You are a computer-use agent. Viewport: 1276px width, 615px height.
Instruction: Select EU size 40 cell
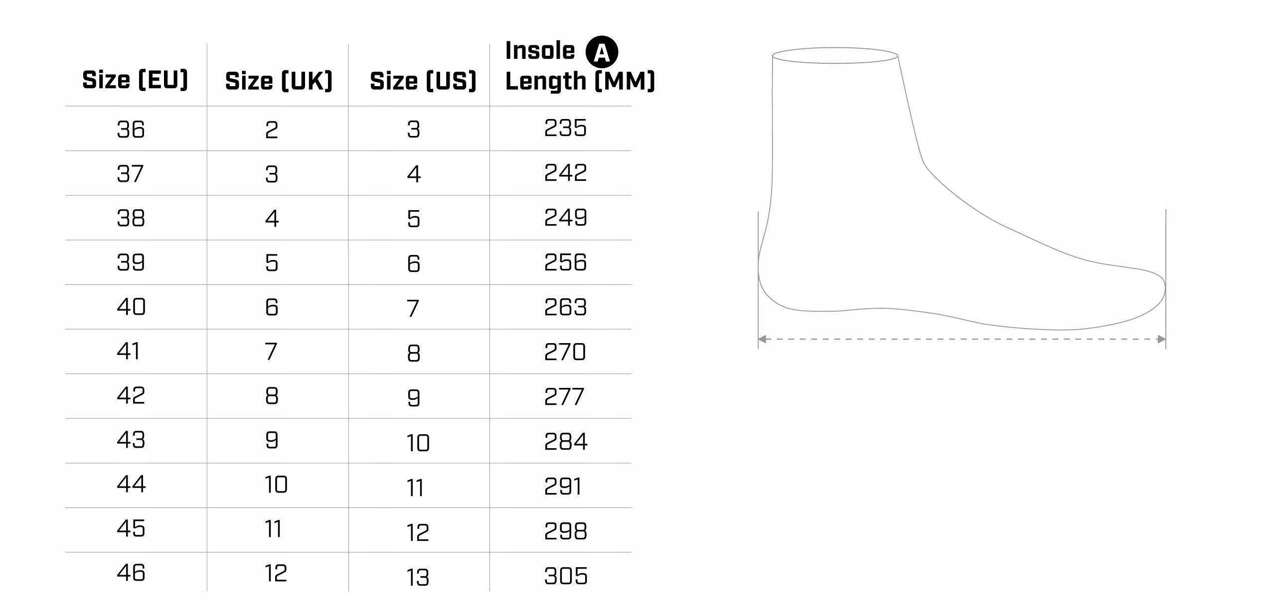pos(131,307)
